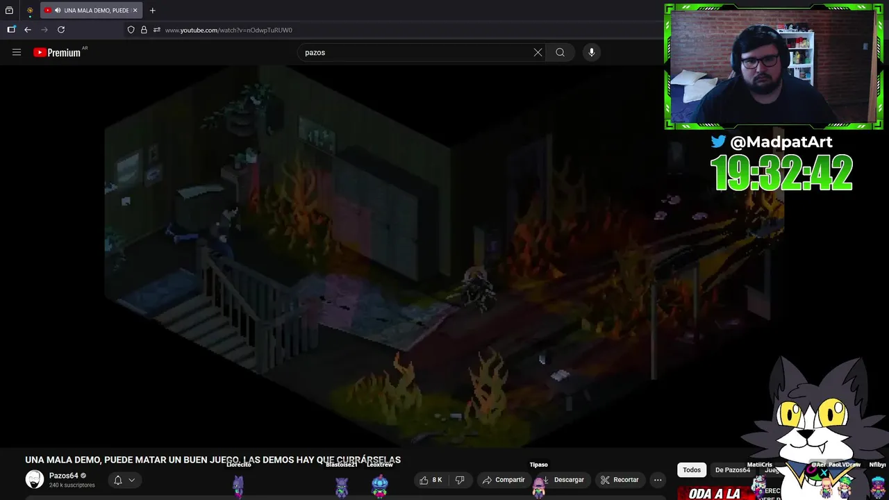Go back with the browser back arrow
The width and height of the screenshot is (889, 500).
coord(28,30)
